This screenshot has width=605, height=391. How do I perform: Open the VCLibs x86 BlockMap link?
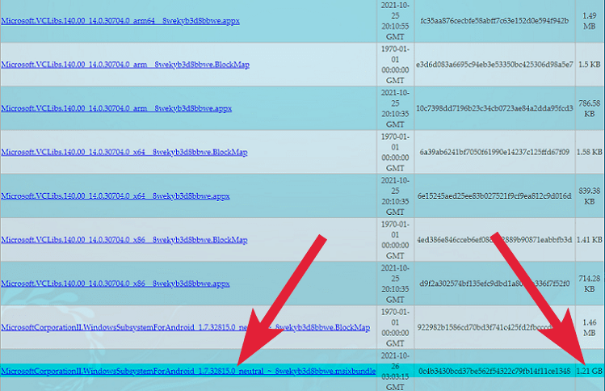[x=125, y=240]
